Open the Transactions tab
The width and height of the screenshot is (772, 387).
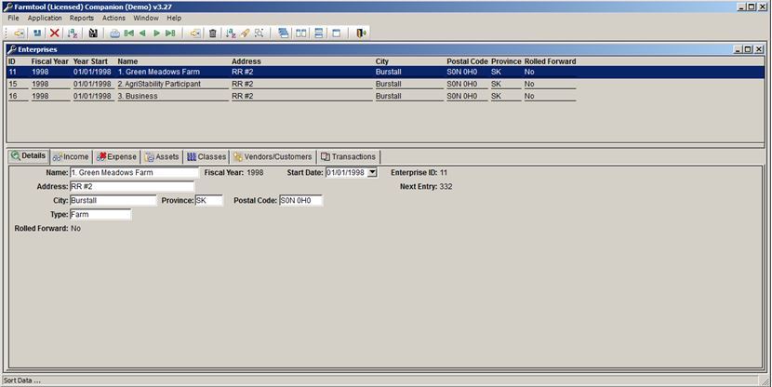tap(348, 156)
